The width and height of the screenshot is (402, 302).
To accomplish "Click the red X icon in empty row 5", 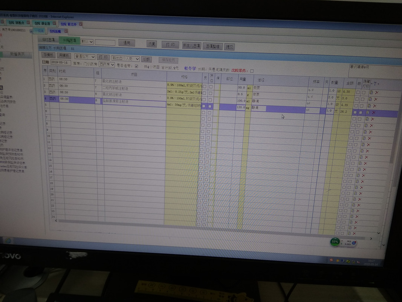I will (373, 119).
